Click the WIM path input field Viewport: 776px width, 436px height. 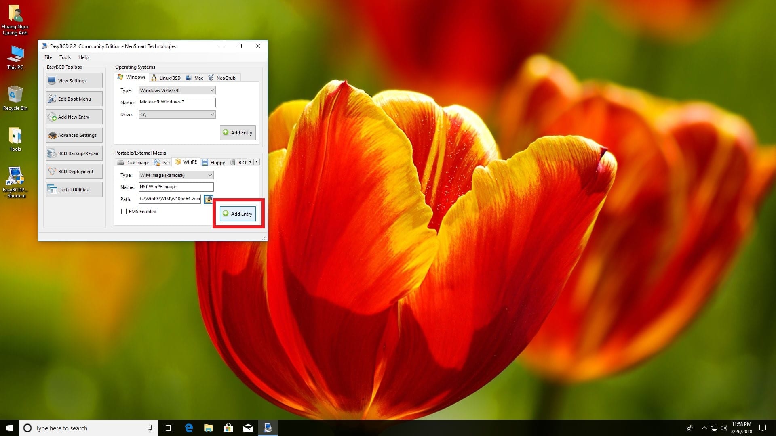pyautogui.click(x=170, y=199)
